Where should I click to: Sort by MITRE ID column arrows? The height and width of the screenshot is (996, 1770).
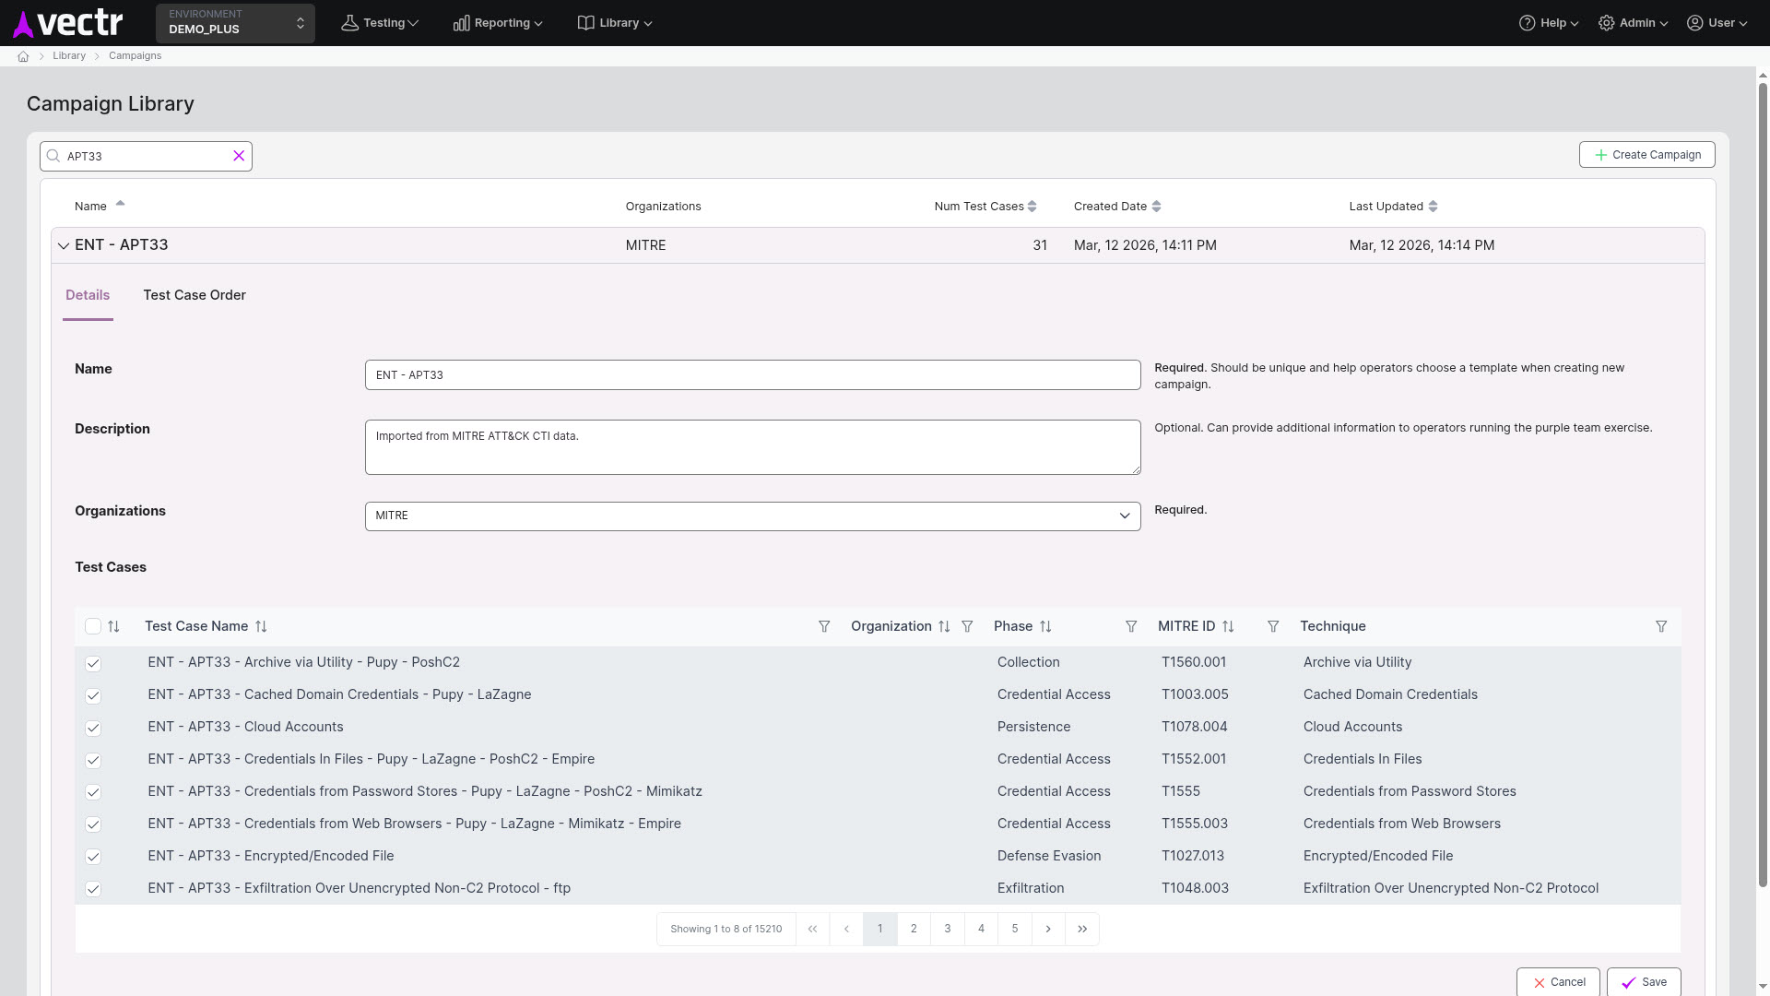(1228, 627)
